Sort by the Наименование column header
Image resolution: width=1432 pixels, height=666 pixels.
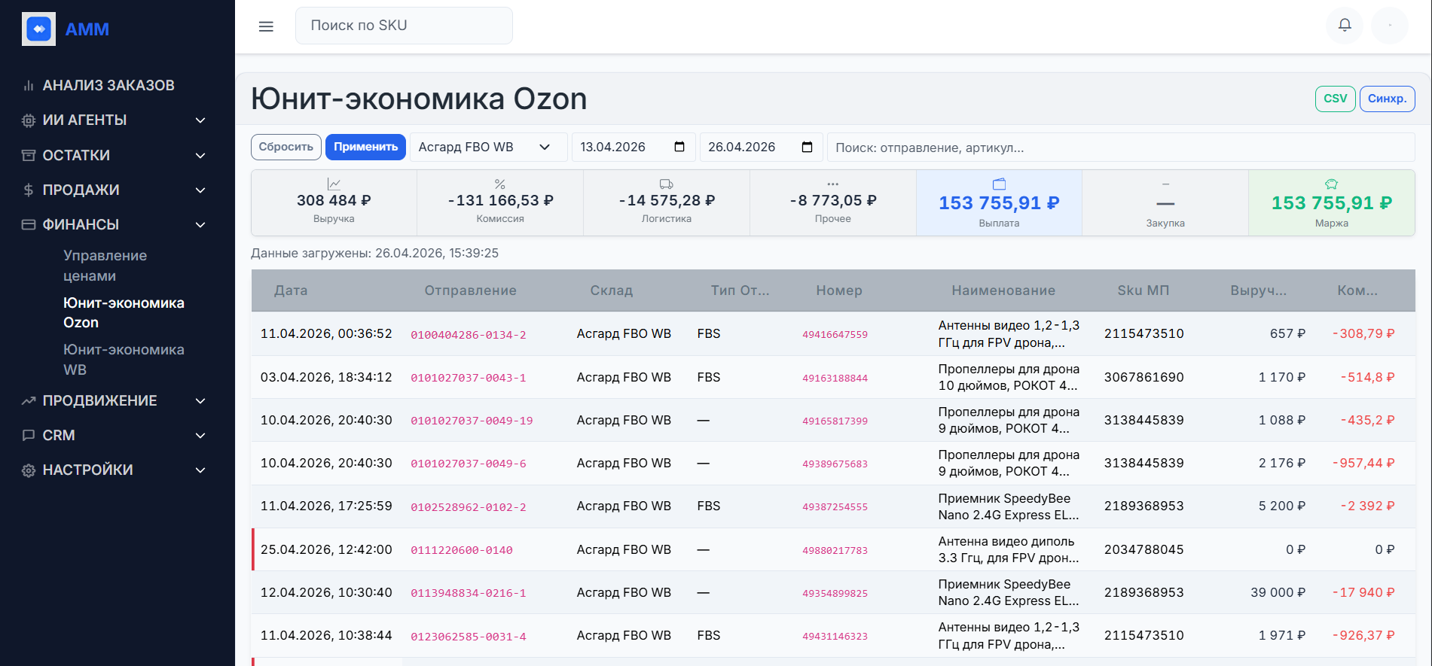[x=1003, y=290]
